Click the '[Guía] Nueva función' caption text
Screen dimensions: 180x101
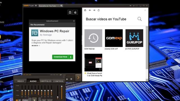pos(94,74)
